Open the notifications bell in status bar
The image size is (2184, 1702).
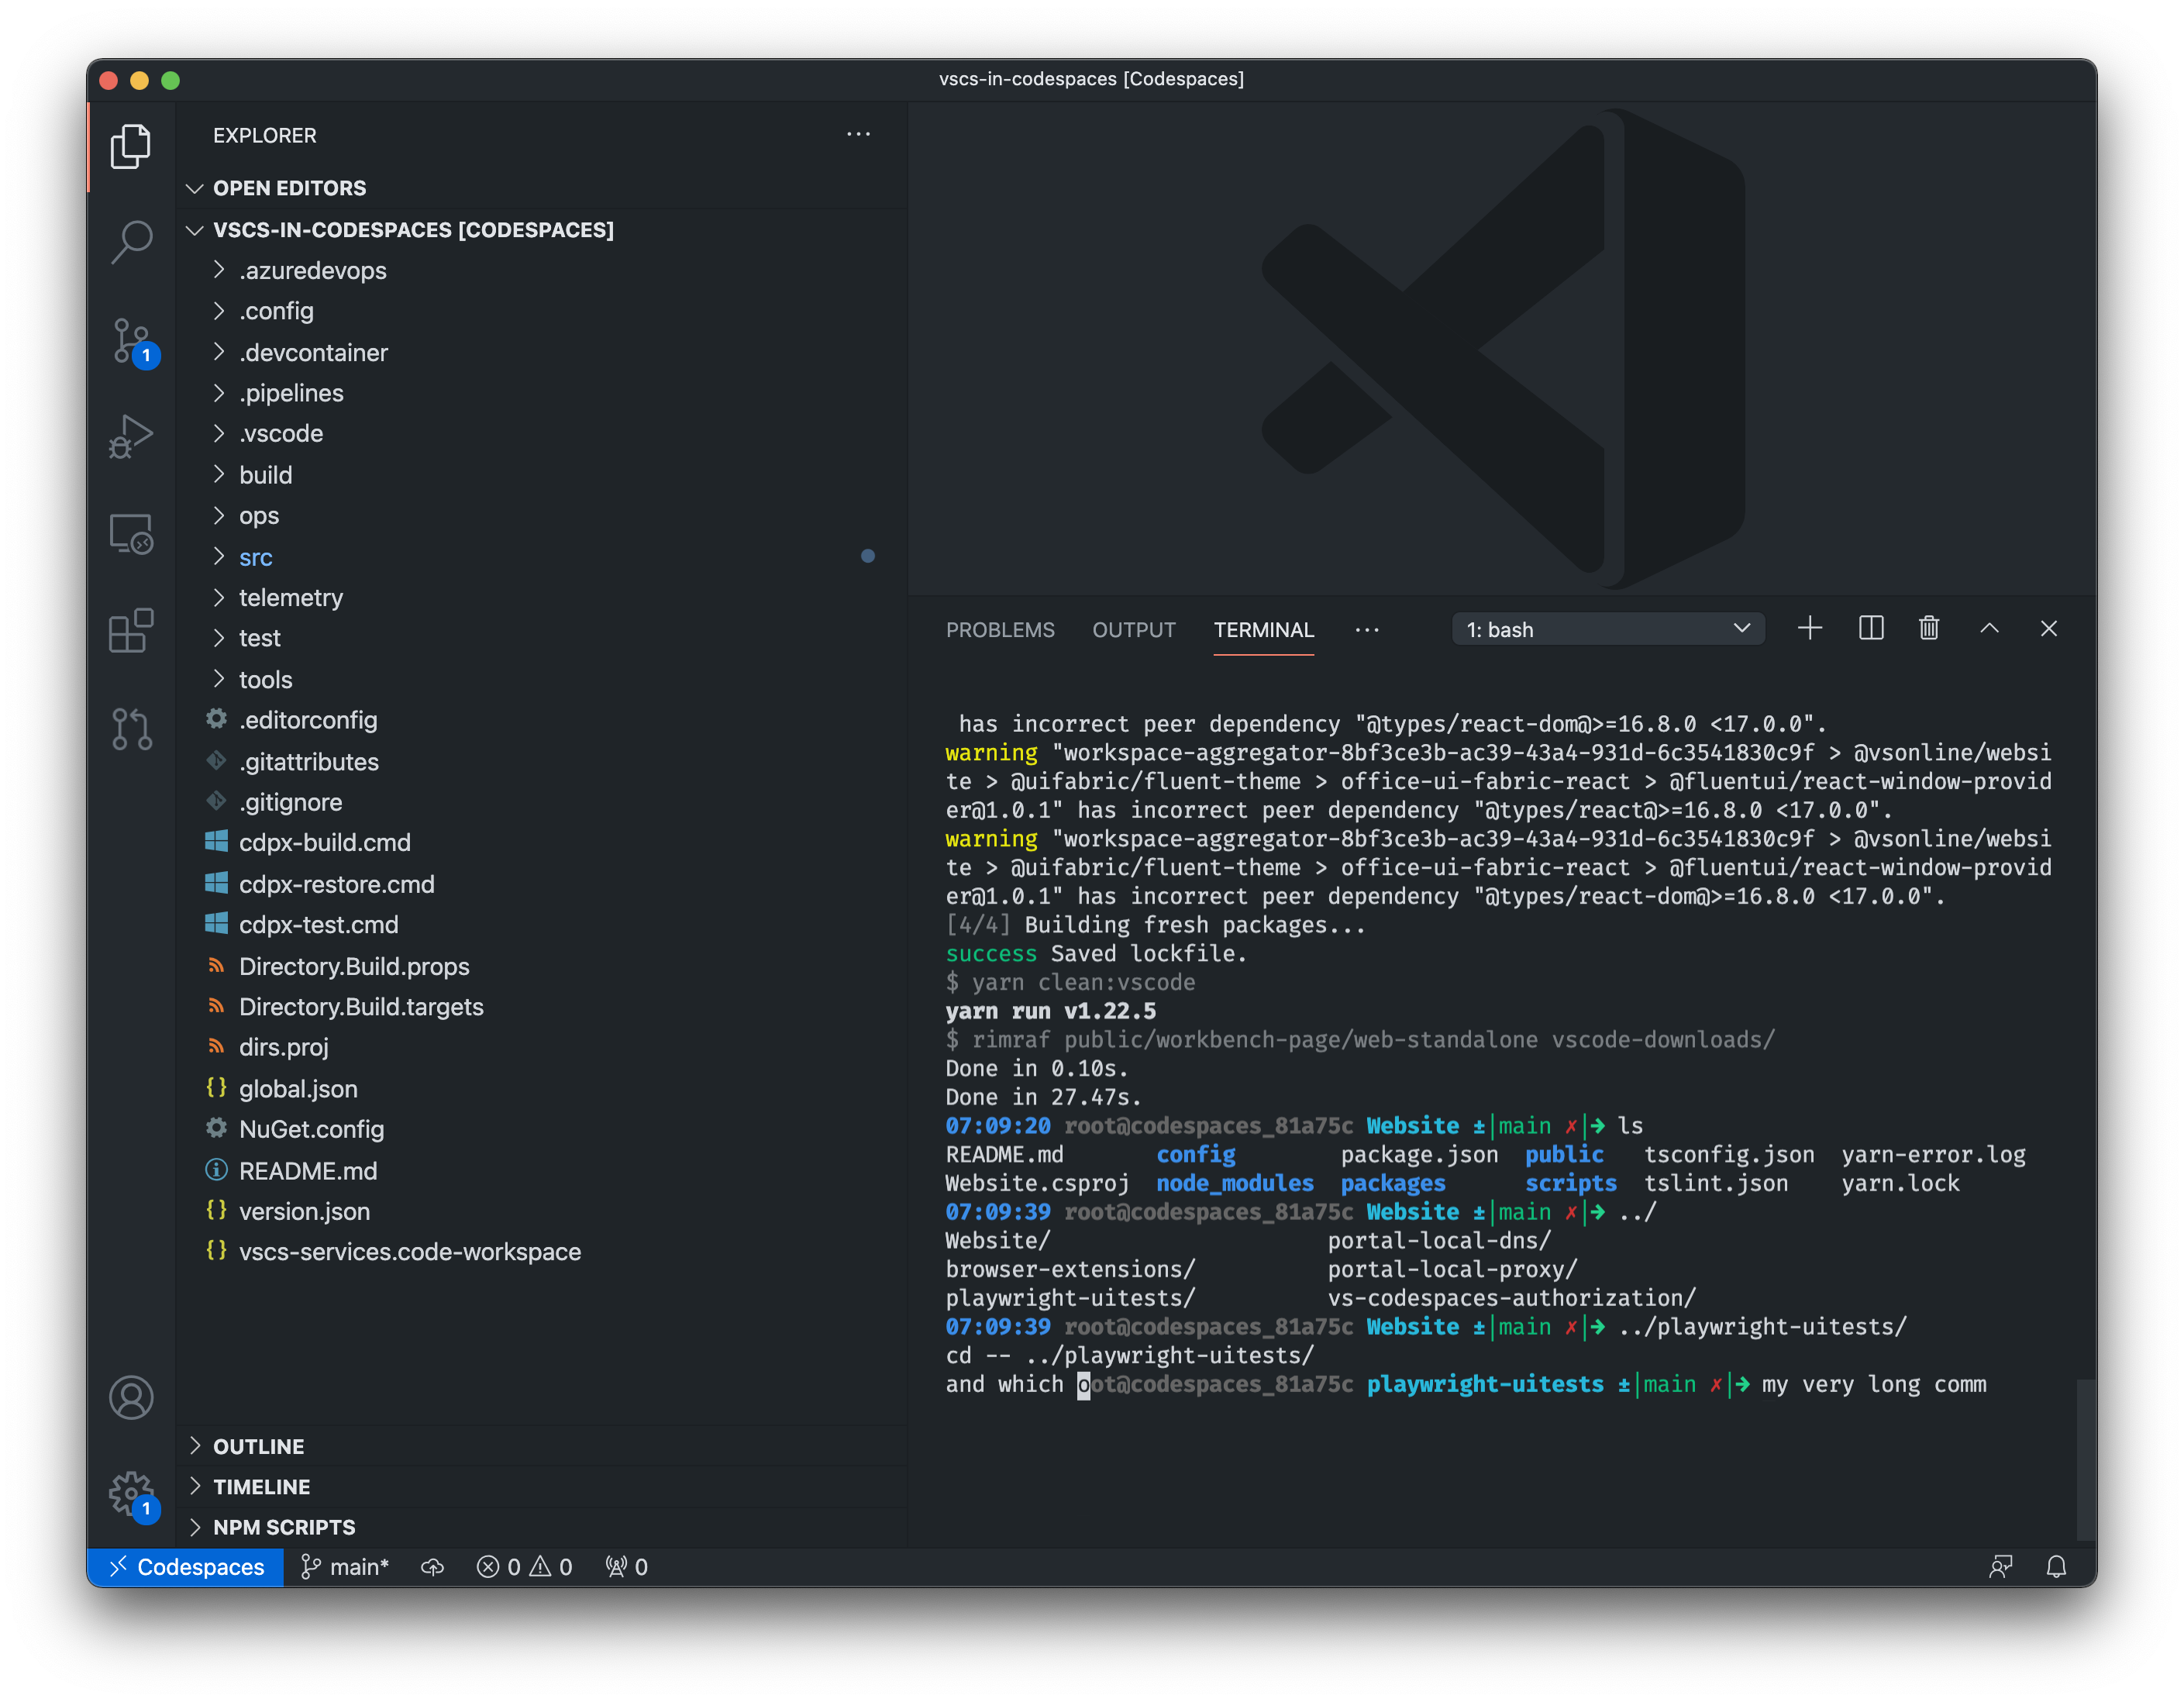[x=2057, y=1567]
